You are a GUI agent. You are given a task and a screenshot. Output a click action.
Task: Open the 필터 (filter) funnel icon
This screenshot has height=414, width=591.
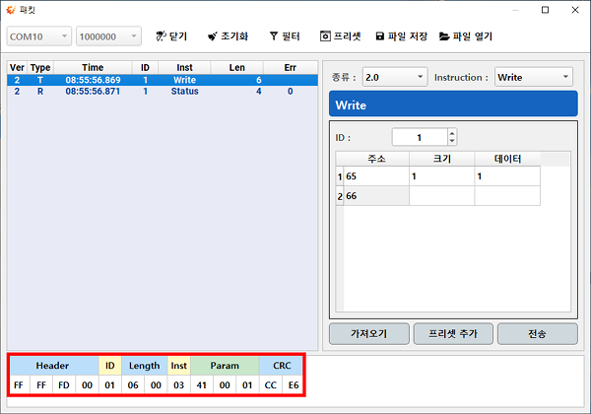(x=274, y=36)
